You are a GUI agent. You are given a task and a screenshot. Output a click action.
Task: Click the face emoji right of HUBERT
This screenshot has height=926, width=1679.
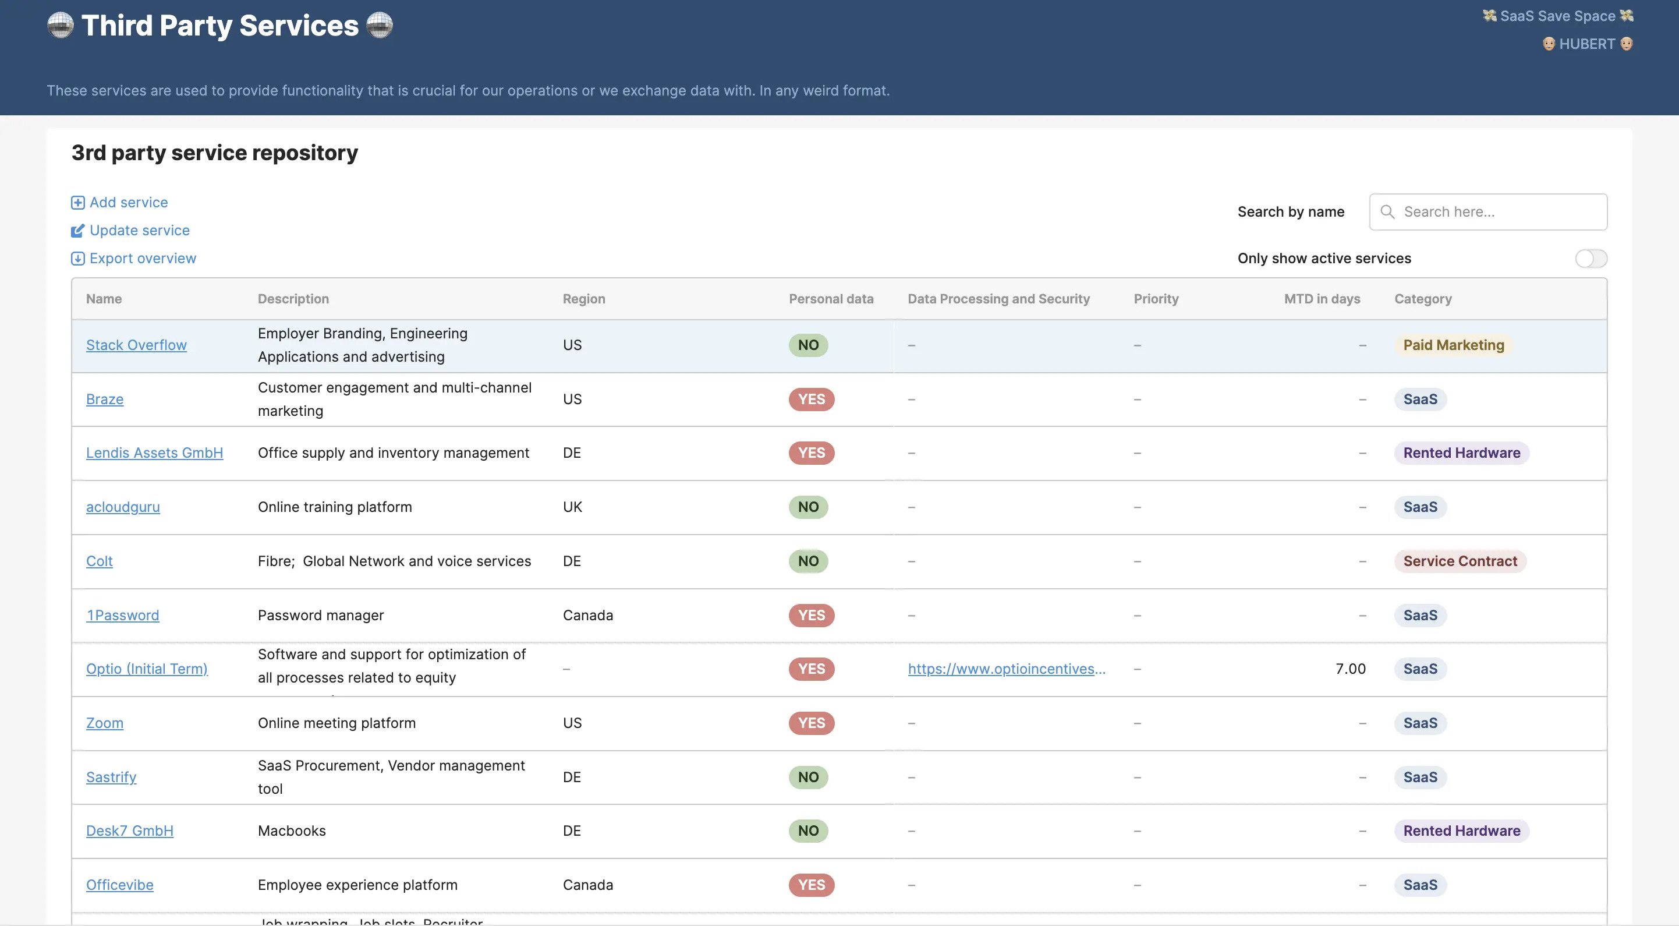point(1626,44)
